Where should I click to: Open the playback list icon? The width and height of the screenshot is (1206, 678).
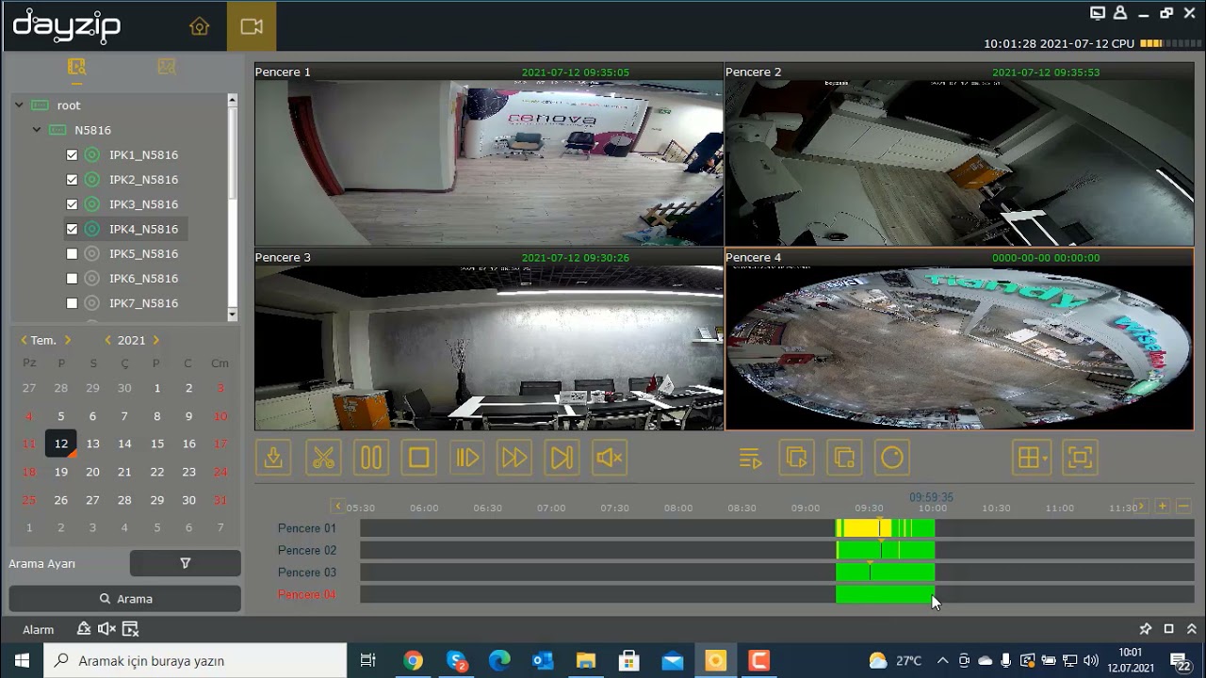(750, 459)
